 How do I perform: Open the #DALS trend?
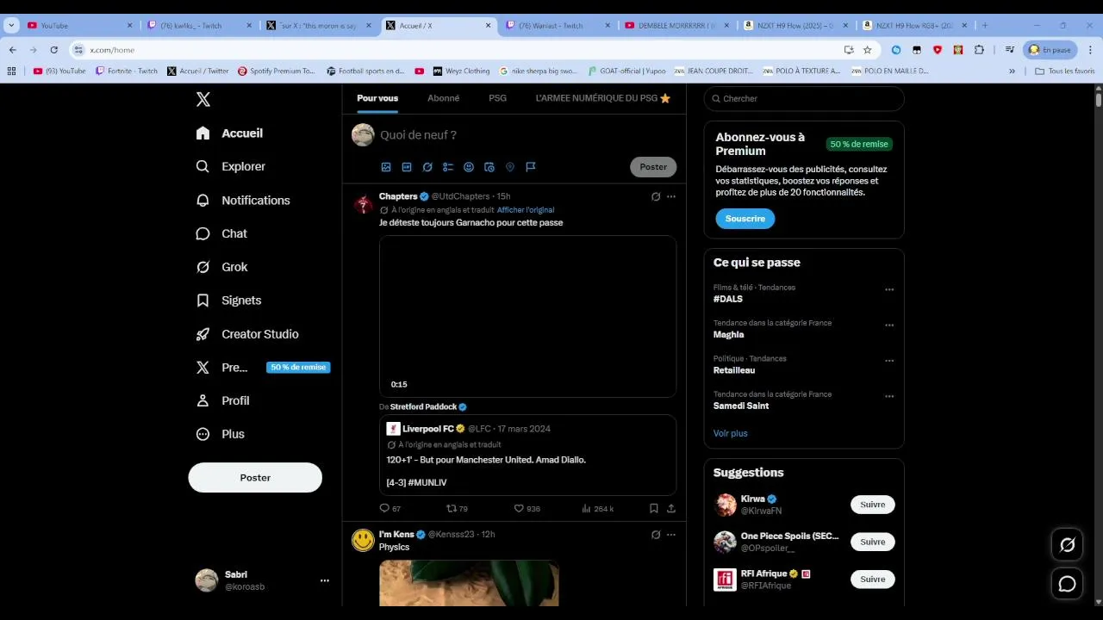[x=728, y=299]
